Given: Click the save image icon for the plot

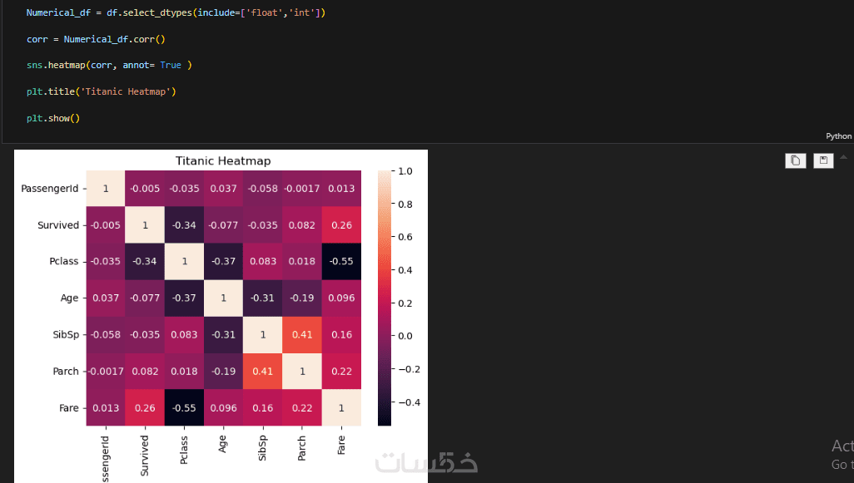Looking at the screenshot, I should point(823,160).
